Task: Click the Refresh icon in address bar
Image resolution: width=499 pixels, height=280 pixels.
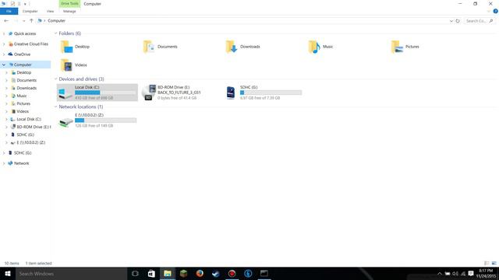Action: [x=458, y=21]
